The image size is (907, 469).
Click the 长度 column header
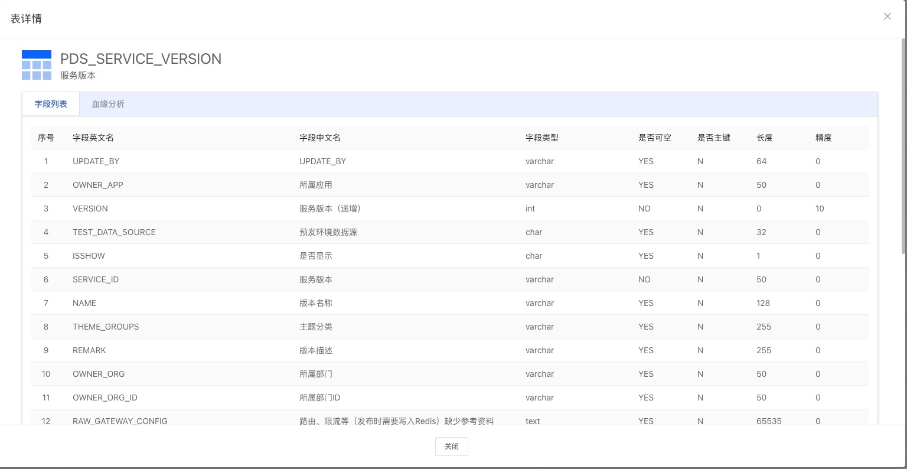click(765, 138)
